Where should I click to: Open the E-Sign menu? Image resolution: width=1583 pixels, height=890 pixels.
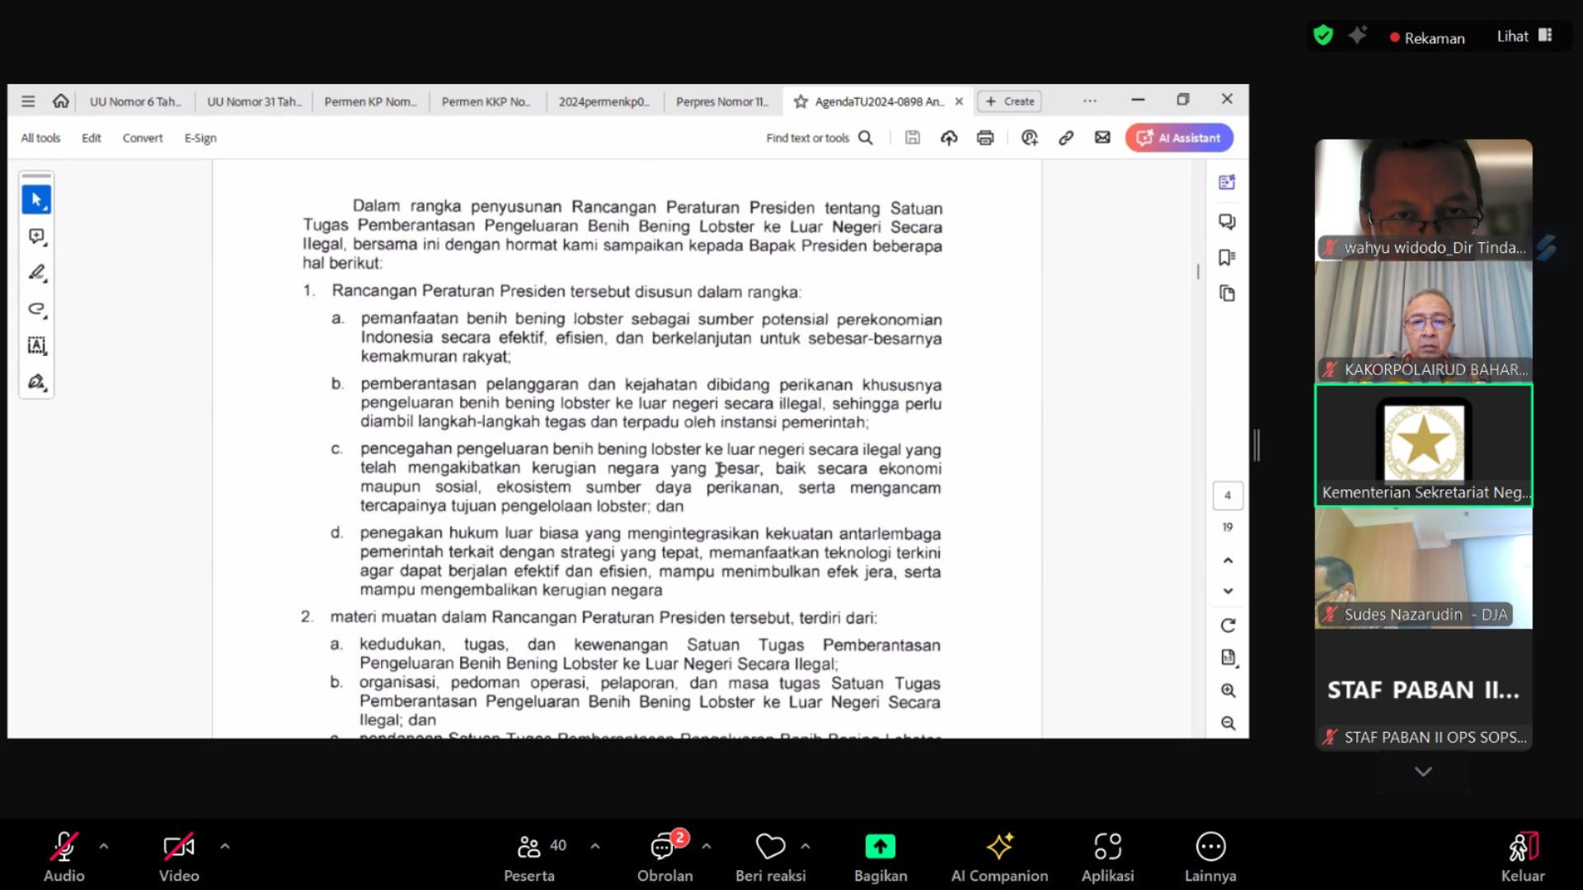coord(200,138)
